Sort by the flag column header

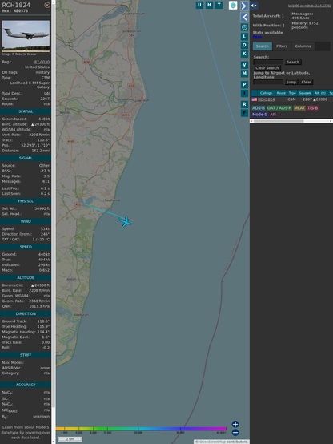click(x=255, y=93)
